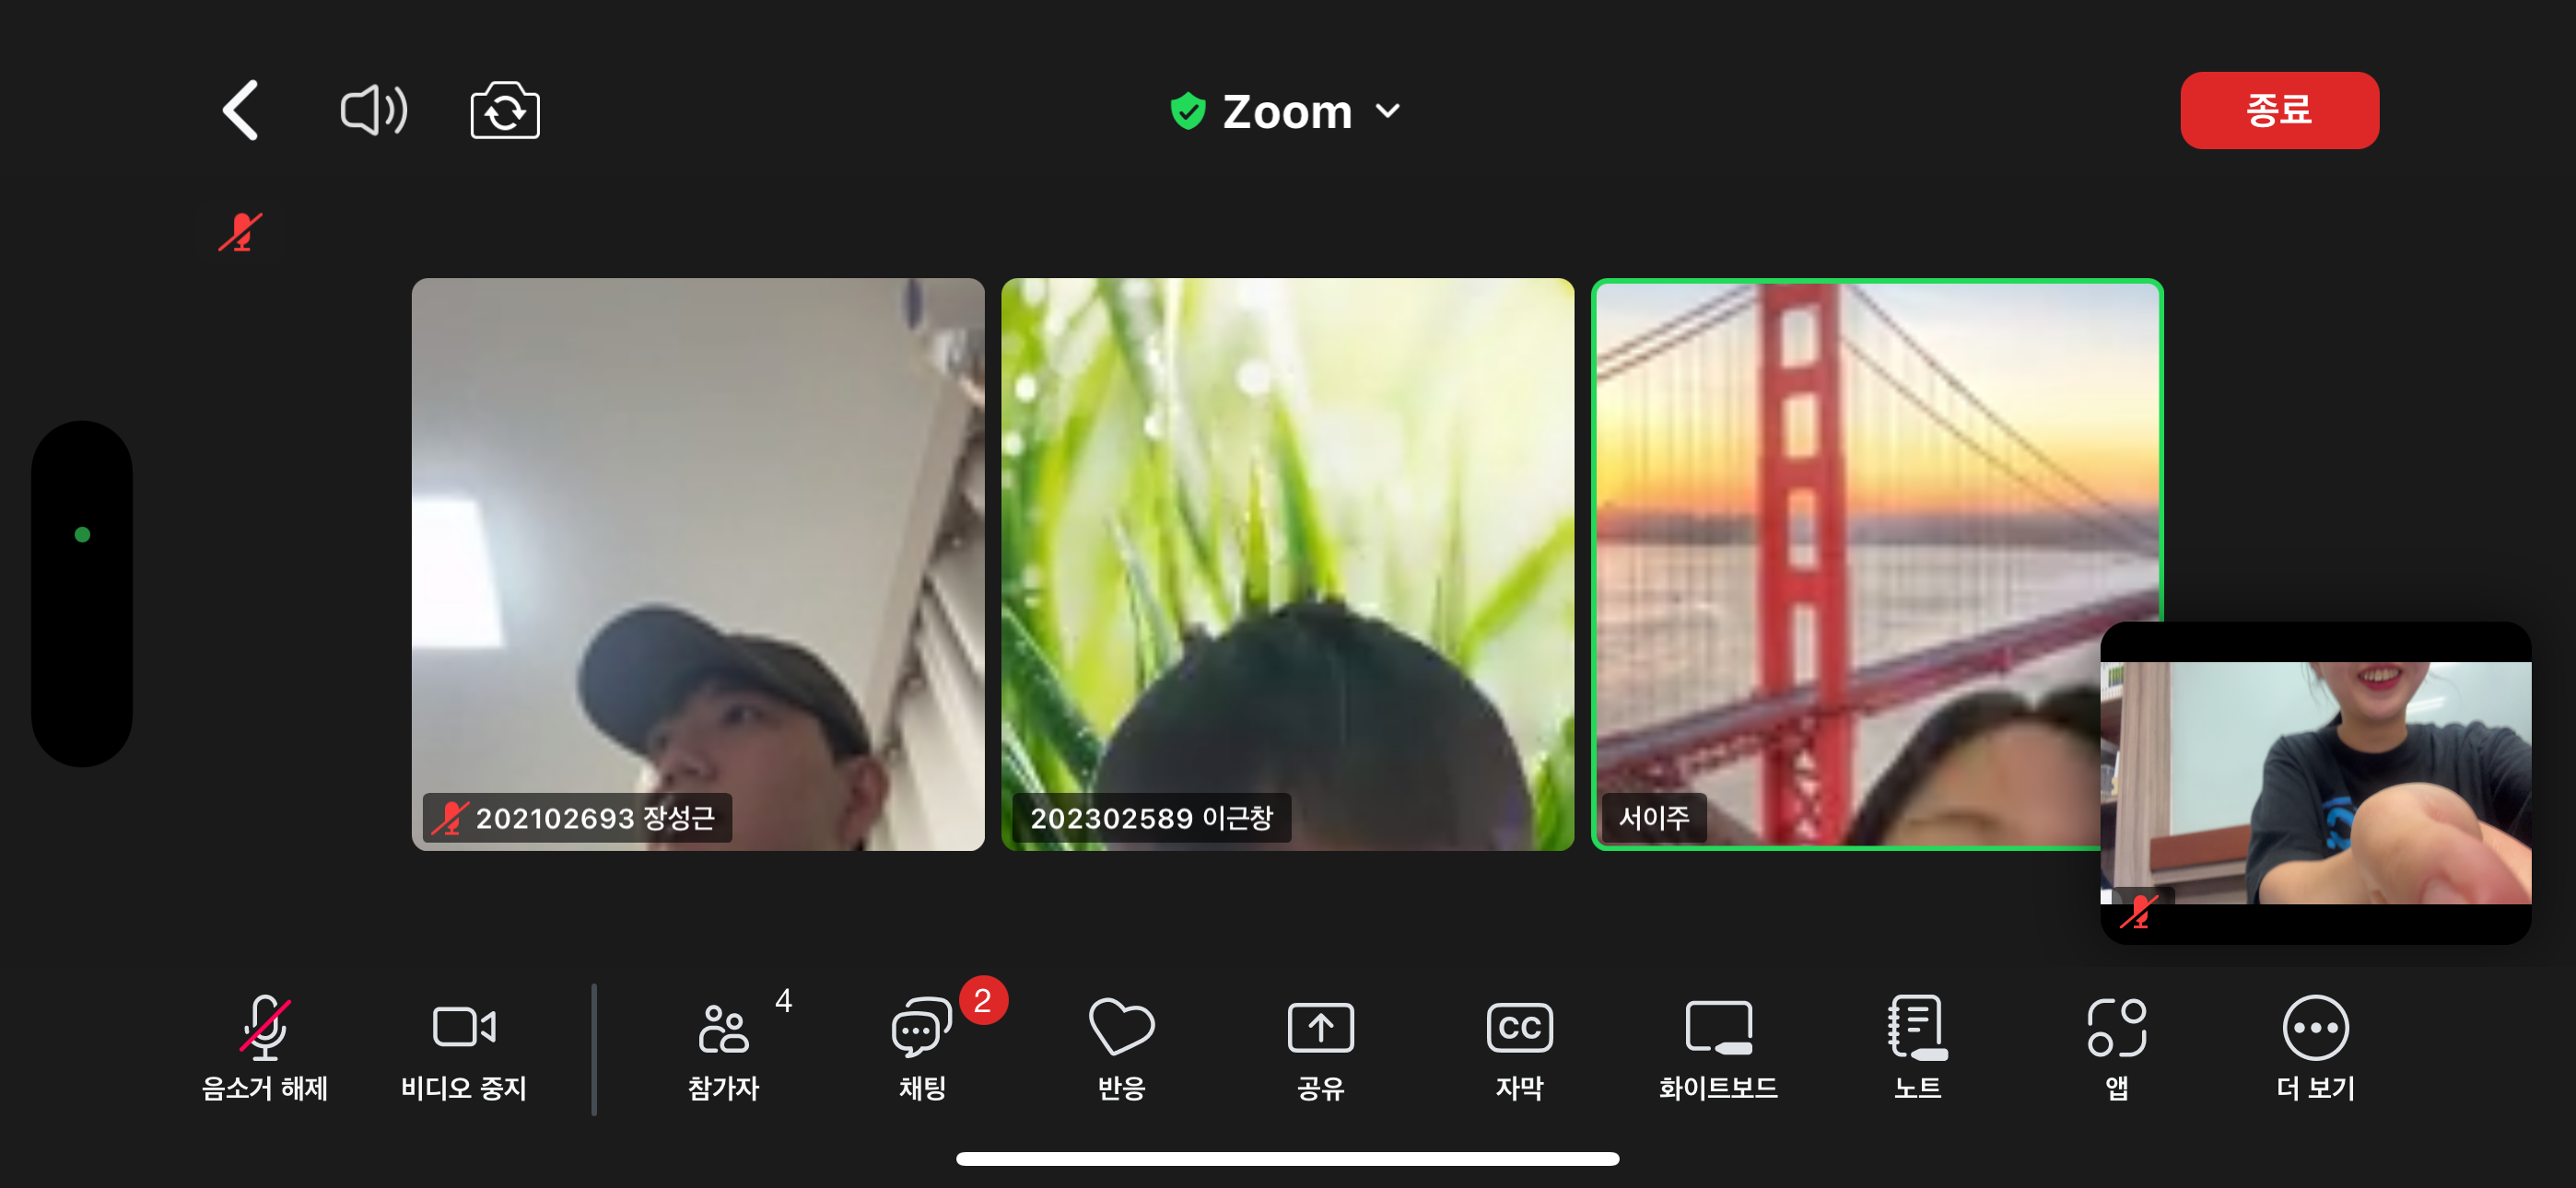Select 장성근's video tile

tap(697, 564)
